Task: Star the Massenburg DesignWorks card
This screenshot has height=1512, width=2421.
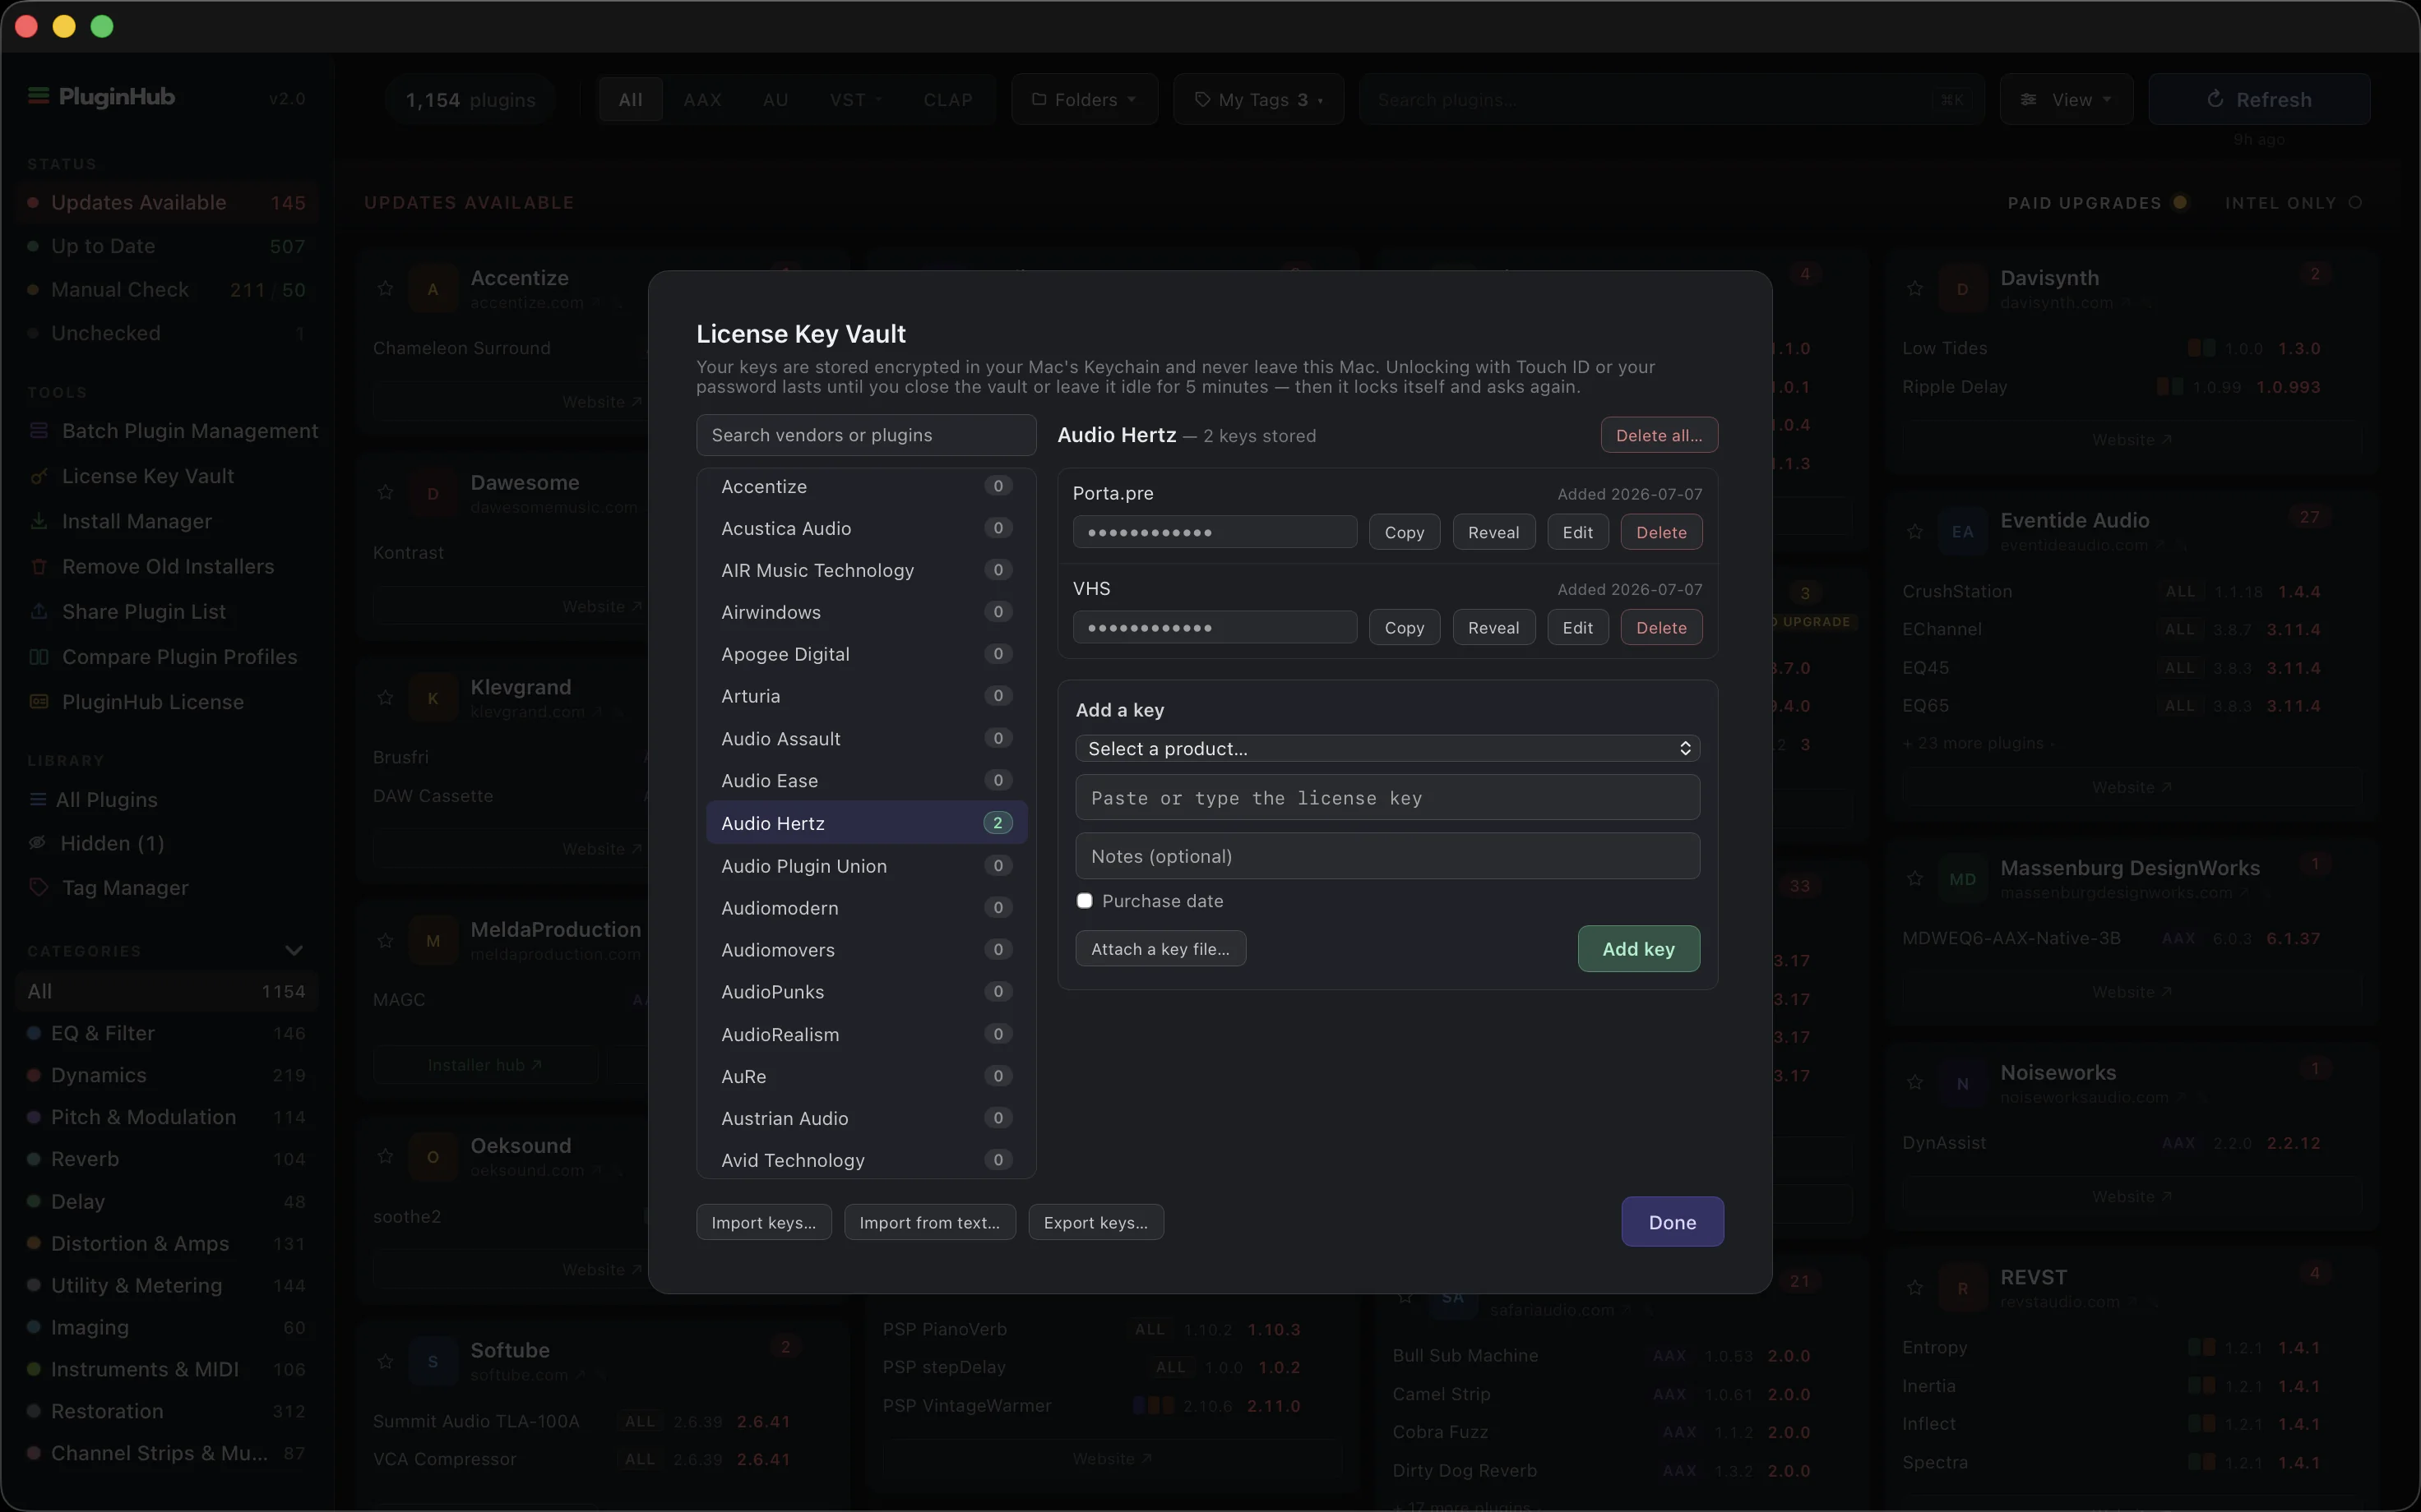Action: (x=1914, y=878)
